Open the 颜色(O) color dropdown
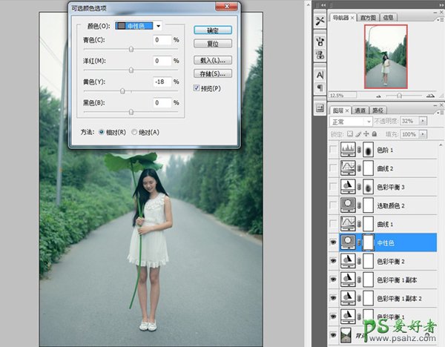445x347 pixels. (158, 25)
